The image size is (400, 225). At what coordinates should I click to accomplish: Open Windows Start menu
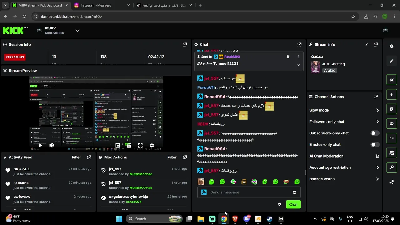[x=119, y=219]
